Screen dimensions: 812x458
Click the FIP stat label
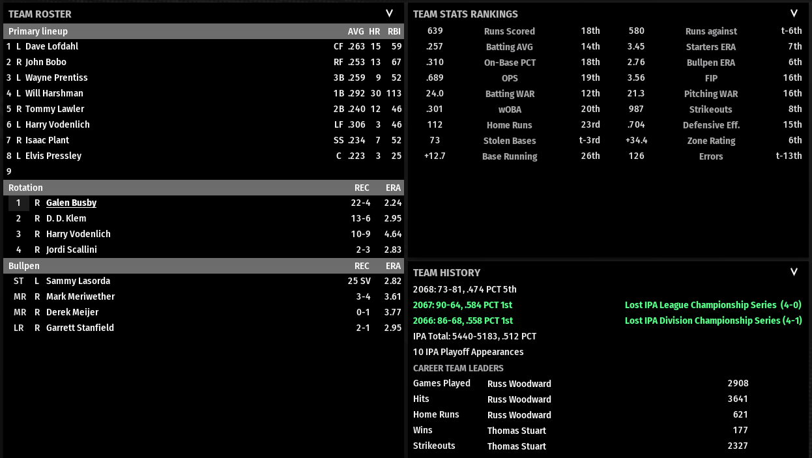point(711,78)
